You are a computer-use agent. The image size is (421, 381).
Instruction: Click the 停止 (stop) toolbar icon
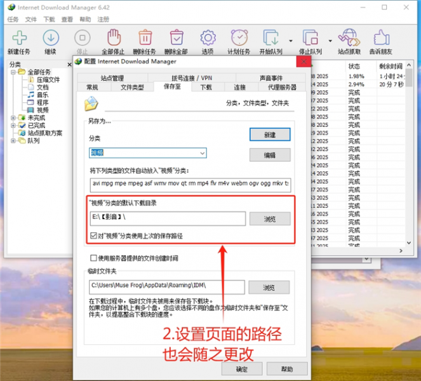click(x=82, y=38)
